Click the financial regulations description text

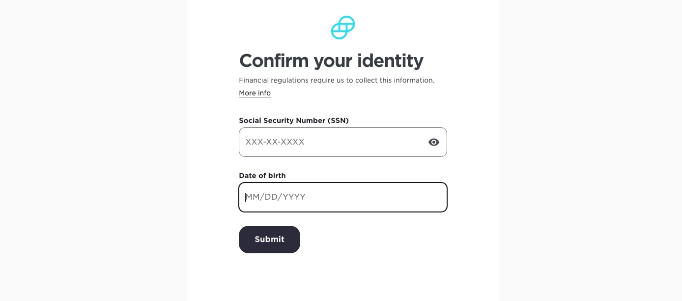pos(337,80)
